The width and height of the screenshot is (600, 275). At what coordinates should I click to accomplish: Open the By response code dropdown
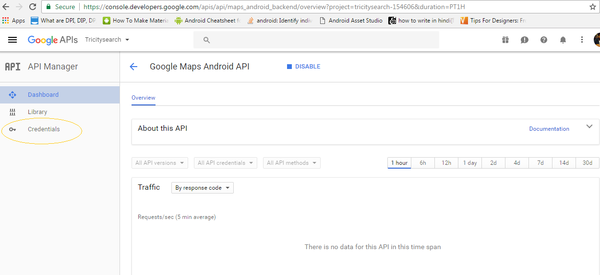point(202,188)
